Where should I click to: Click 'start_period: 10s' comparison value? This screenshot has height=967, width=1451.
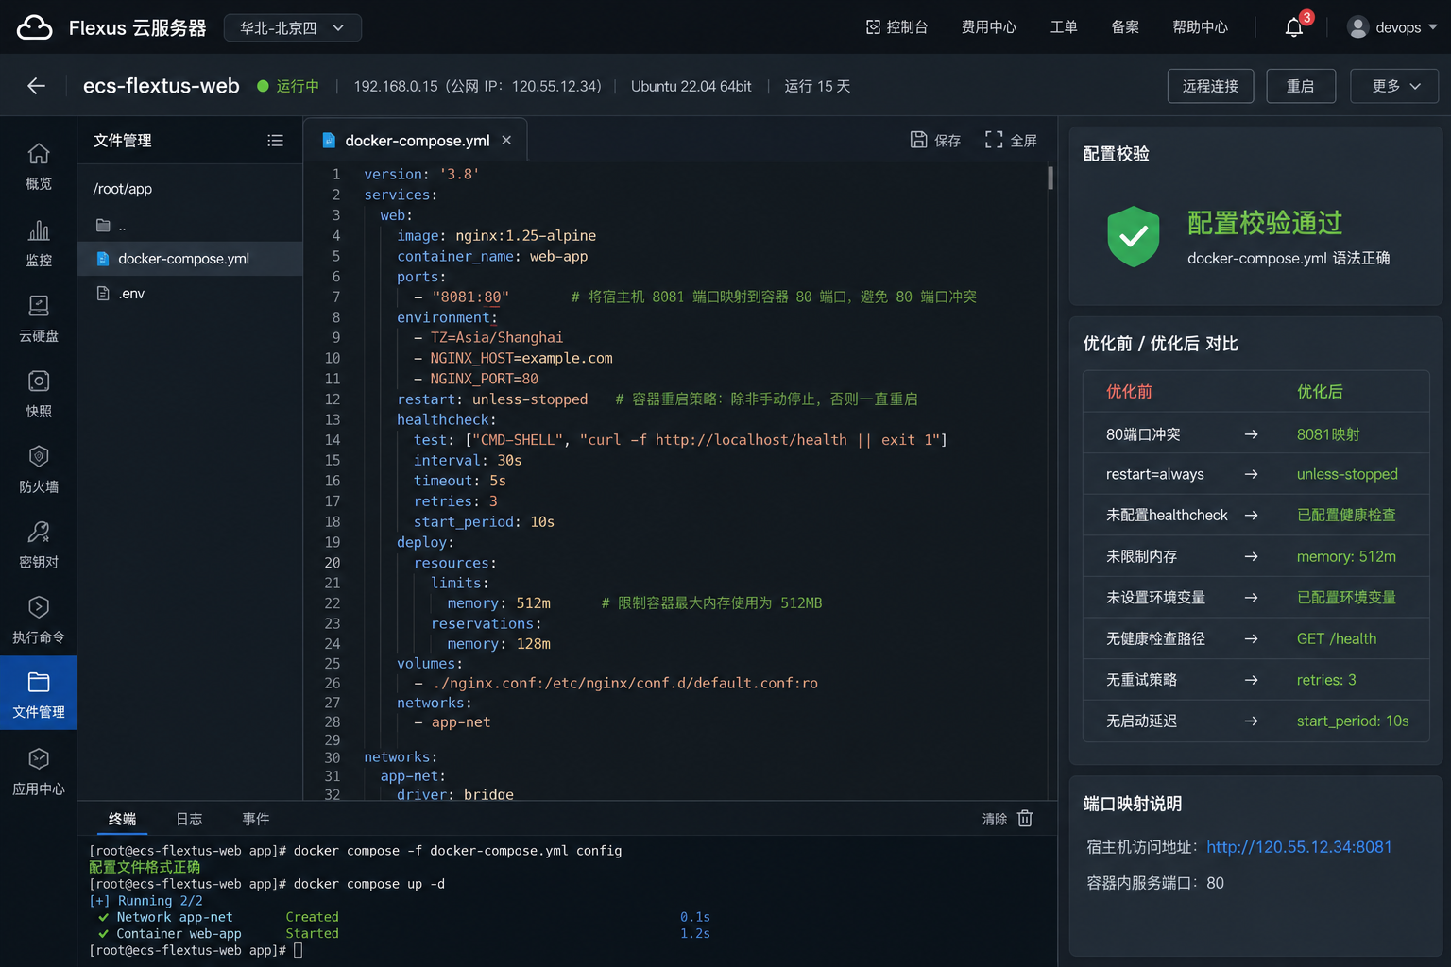[1353, 721]
